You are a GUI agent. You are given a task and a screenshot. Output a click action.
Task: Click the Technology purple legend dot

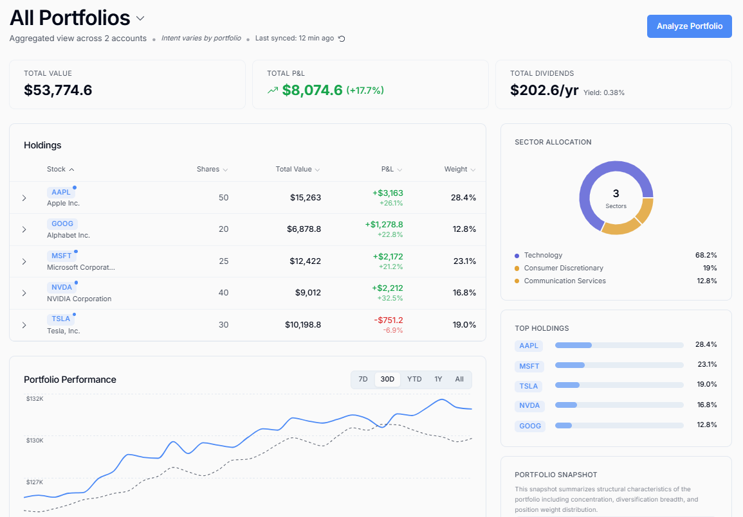(x=517, y=256)
